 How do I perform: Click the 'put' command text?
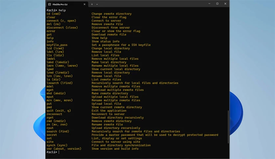point(49,104)
